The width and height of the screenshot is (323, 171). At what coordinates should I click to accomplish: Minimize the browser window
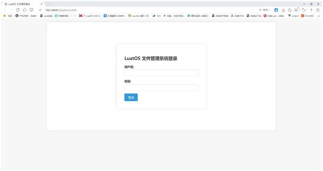(304, 4)
